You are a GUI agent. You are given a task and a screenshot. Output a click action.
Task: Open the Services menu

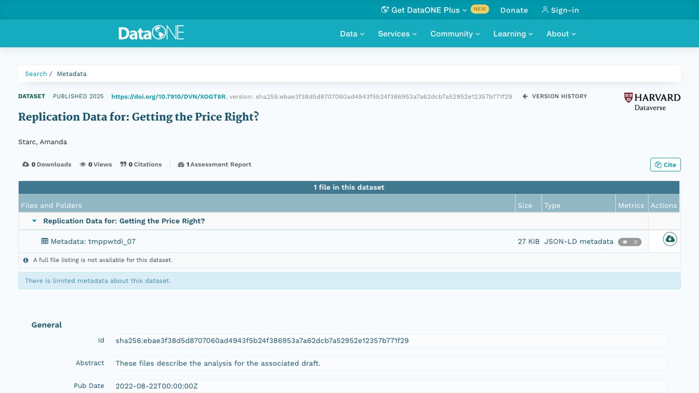coord(398,34)
